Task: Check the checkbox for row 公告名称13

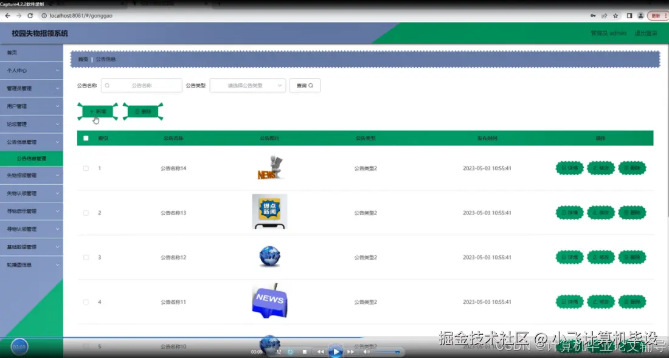Action: pyautogui.click(x=86, y=213)
